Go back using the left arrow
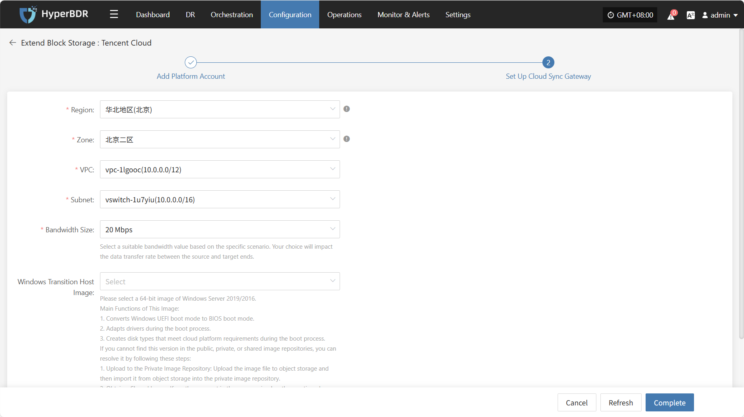Screen dimensions: 744x417 pos(13,43)
